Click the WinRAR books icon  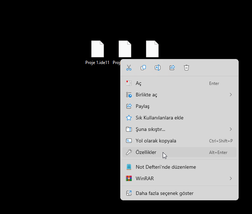[x=129, y=178]
